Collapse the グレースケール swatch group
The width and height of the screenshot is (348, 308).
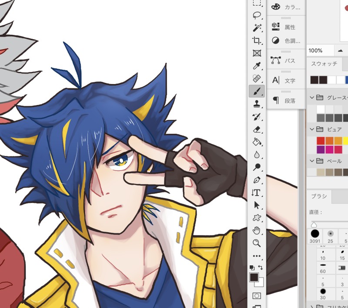[312, 97]
